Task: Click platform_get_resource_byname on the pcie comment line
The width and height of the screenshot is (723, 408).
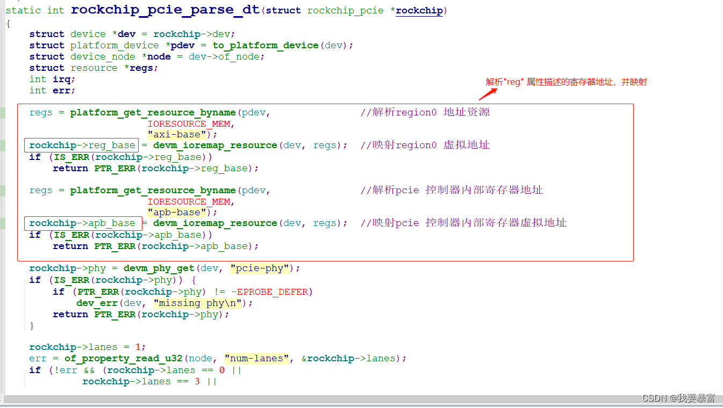Action: pos(153,191)
